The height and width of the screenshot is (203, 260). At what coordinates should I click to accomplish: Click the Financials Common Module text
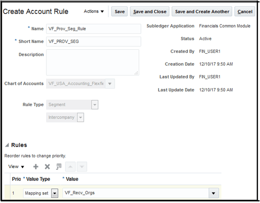click(x=225, y=26)
